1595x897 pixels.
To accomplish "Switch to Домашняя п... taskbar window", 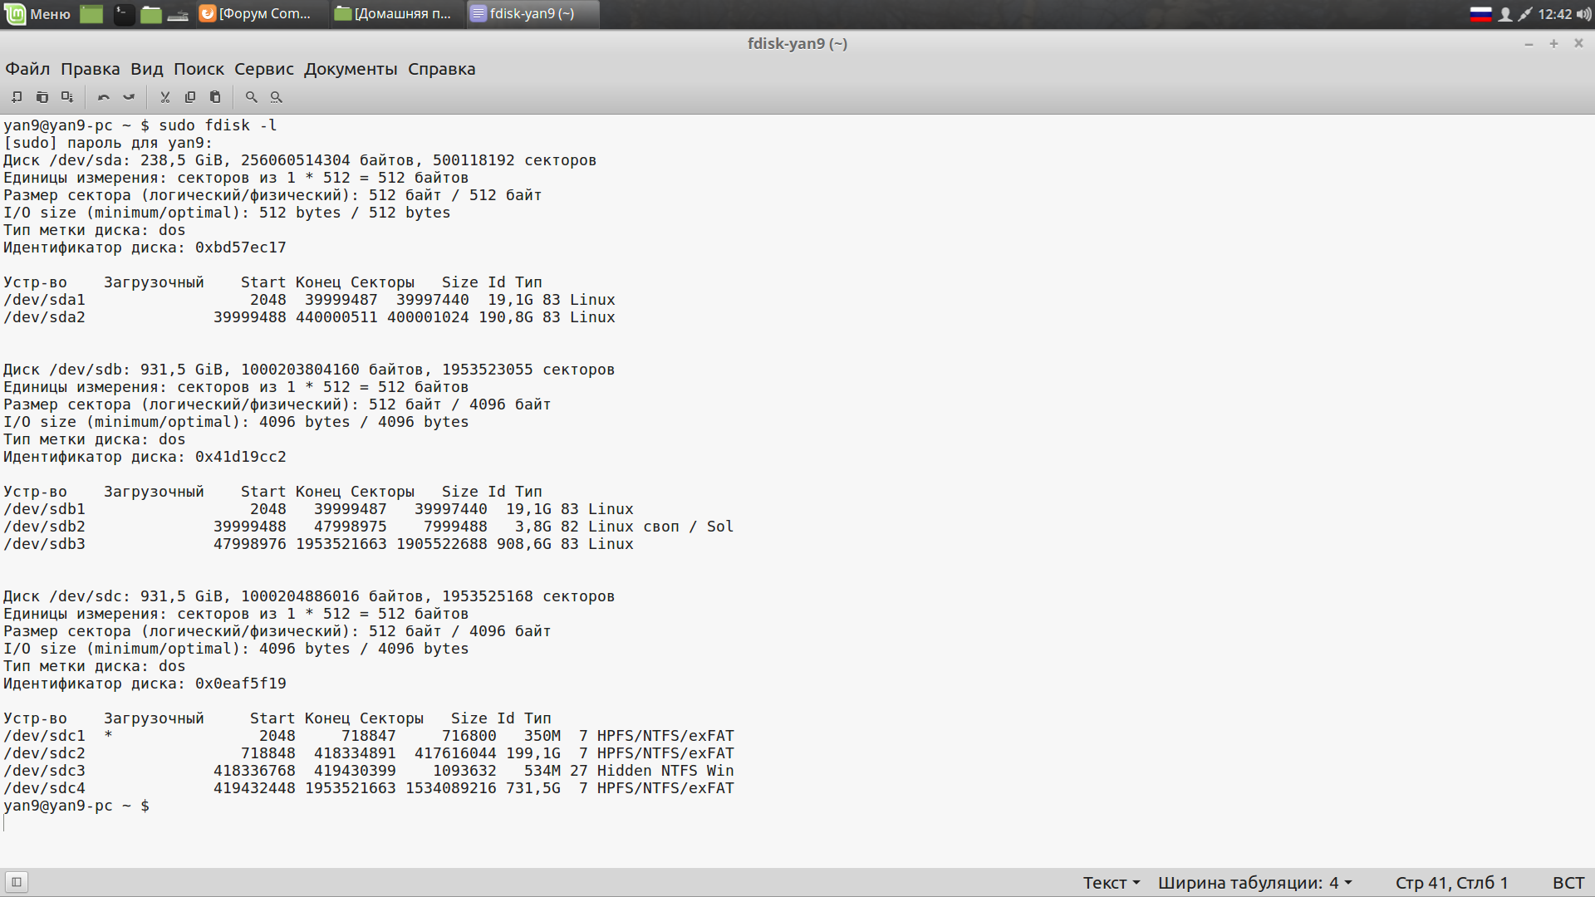I will (393, 14).
